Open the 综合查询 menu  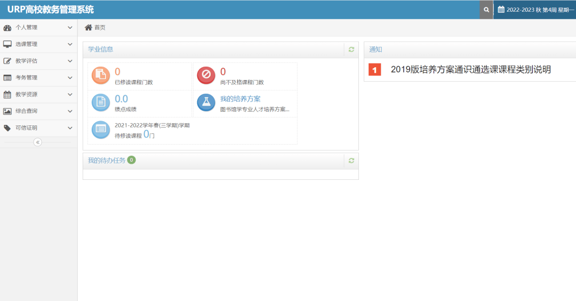(x=38, y=111)
